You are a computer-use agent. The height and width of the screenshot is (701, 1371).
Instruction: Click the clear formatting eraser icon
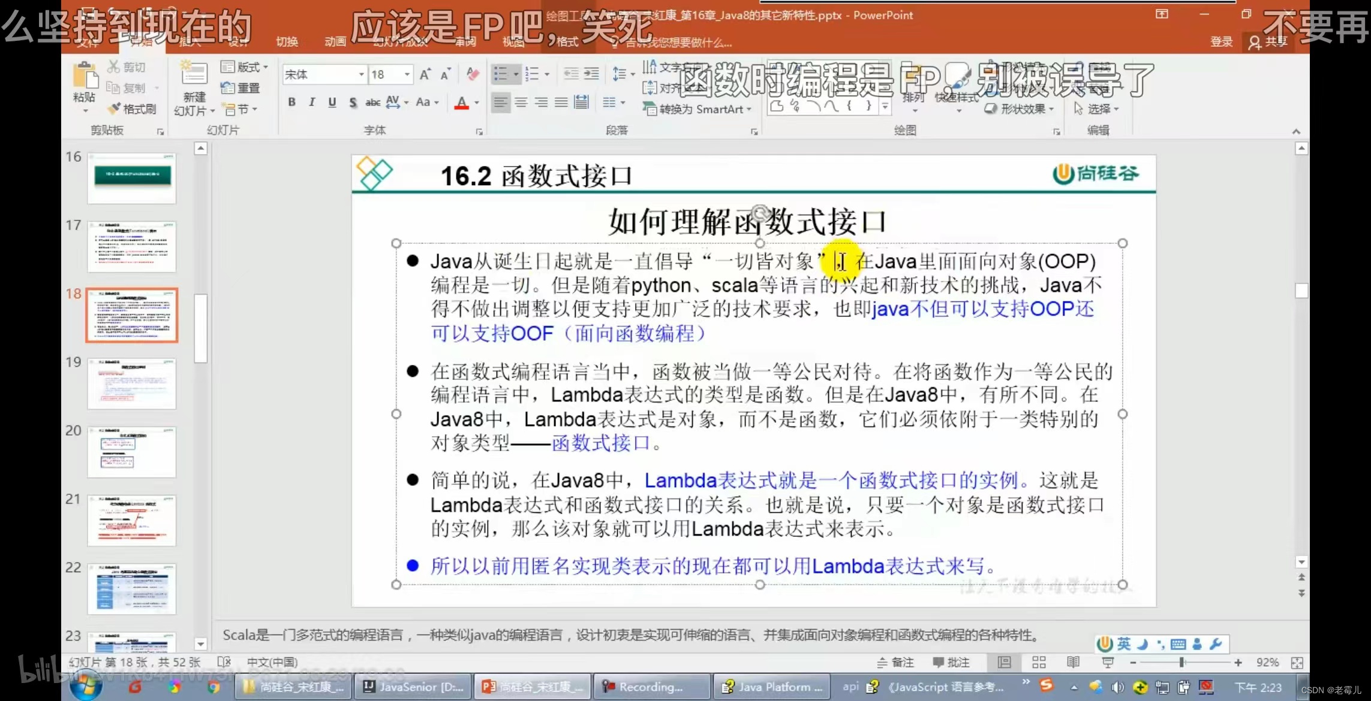pyautogui.click(x=473, y=75)
